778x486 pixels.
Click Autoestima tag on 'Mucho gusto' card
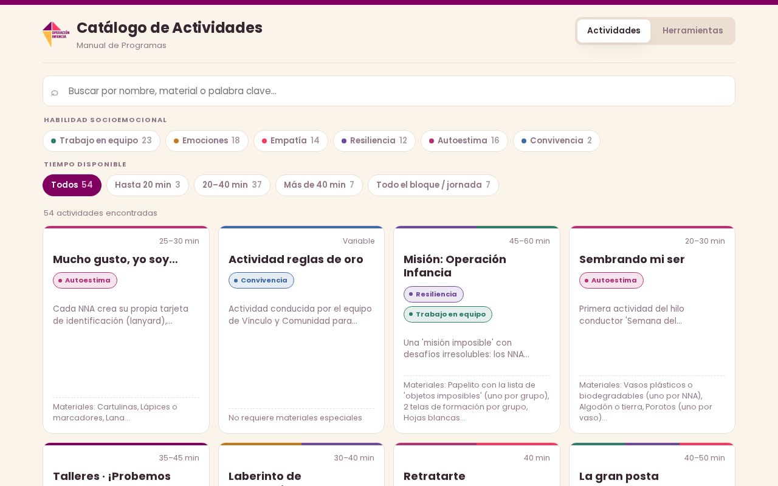[85, 280]
